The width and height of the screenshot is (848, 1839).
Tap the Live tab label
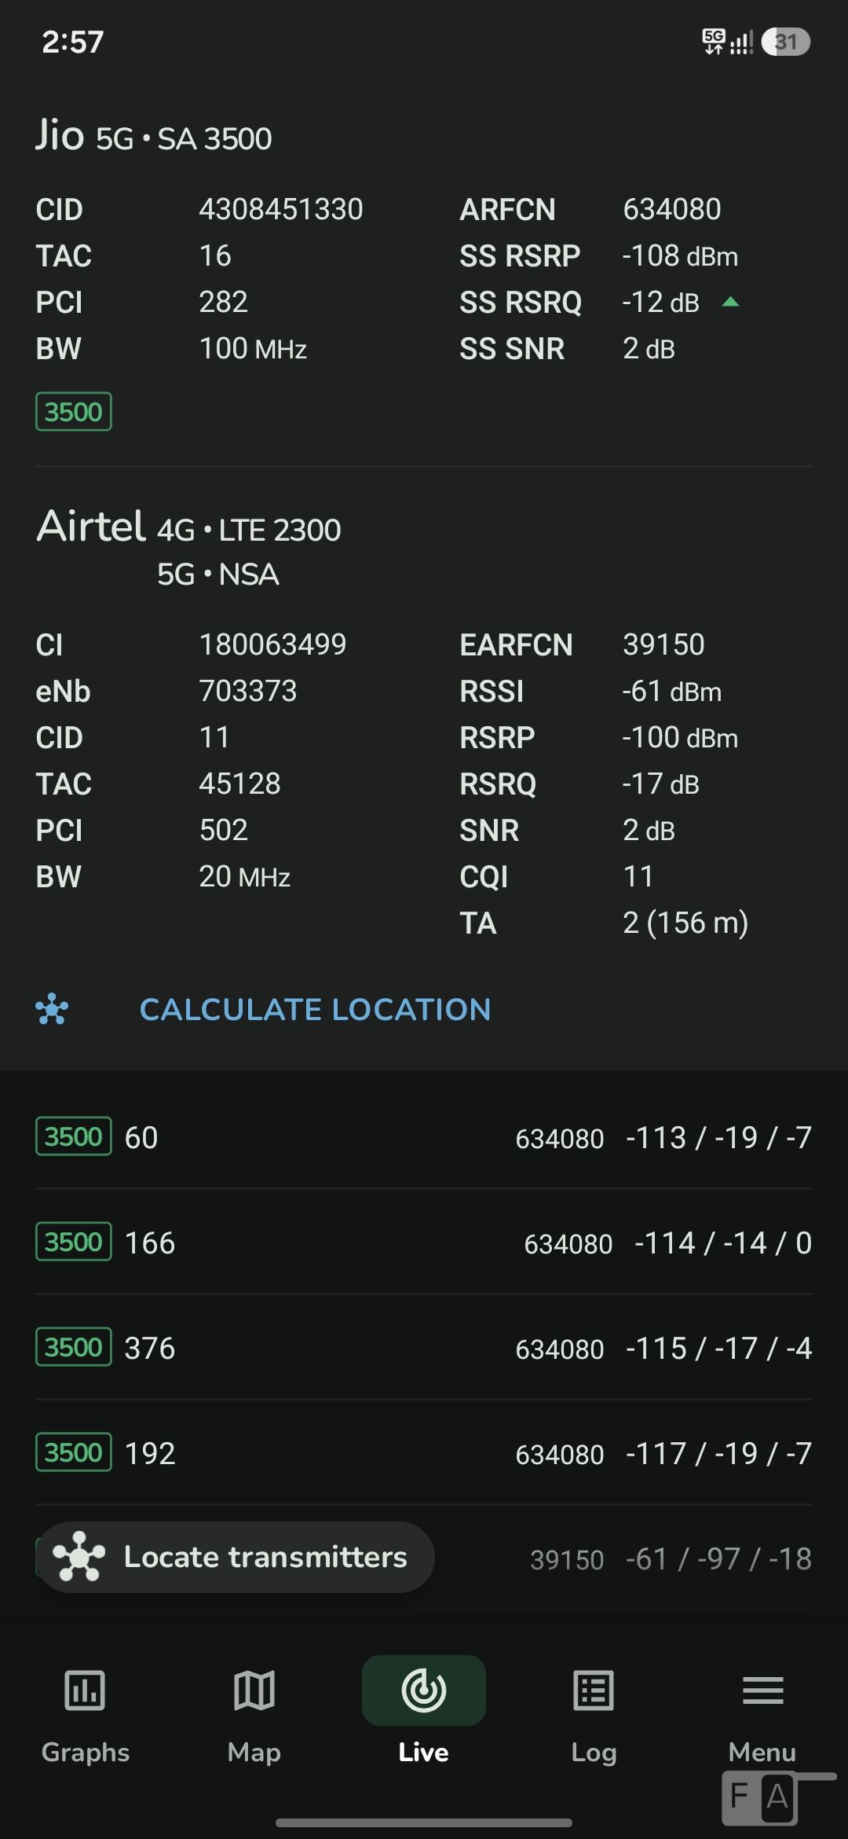click(424, 1753)
